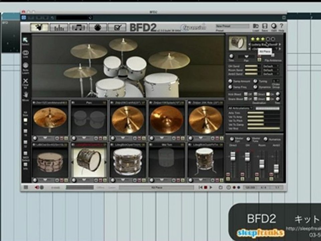Open the Choke Group dropdown
The height and width of the screenshot is (241, 321).
pyautogui.click(x=276, y=81)
